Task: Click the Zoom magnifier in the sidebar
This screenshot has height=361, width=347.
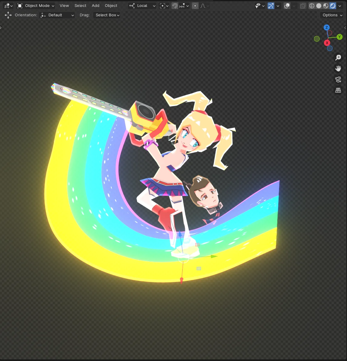Action: tap(338, 58)
